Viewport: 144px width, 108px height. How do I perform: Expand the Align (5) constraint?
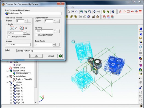(x=11, y=88)
